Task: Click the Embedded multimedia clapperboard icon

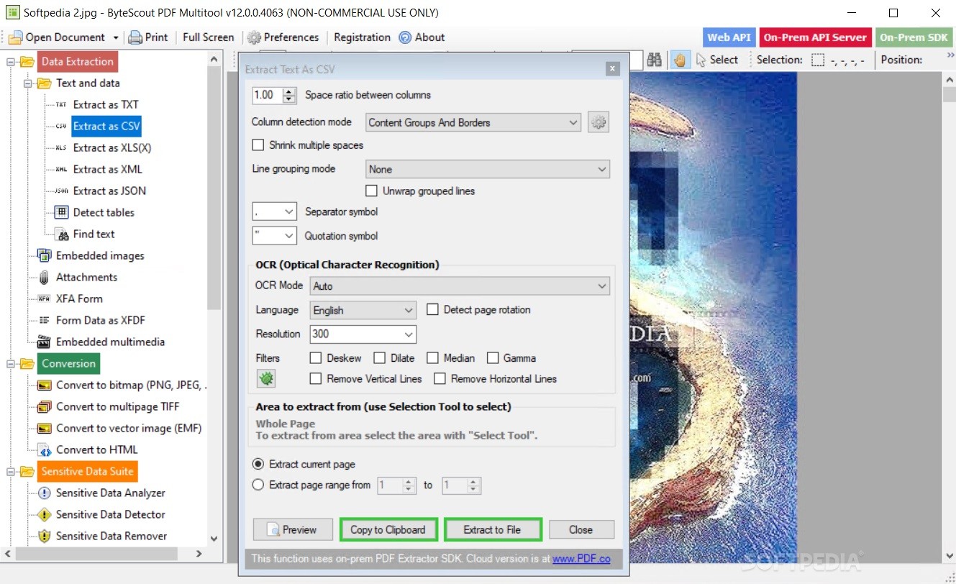Action: pos(44,342)
